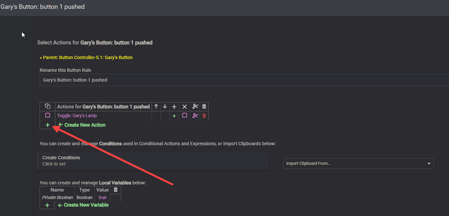Image resolution: width=449 pixels, height=216 pixels.
Task: Cut the Toggle: Gary's Lamp action with pink scissors
Action: 195,116
